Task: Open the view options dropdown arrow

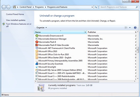Action: pos(130,27)
